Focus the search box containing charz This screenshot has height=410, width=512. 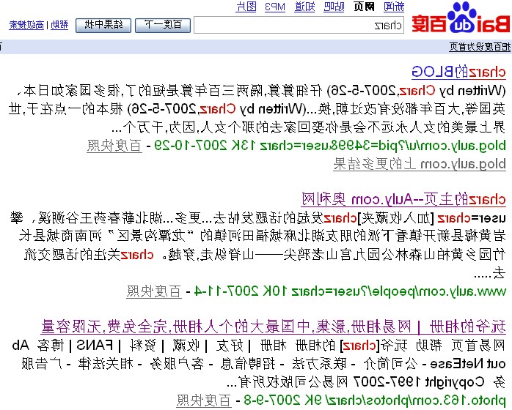click(299, 26)
